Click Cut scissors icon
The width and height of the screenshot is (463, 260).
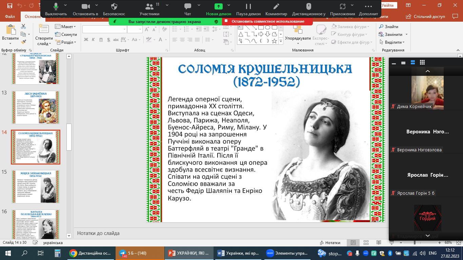pyautogui.click(x=23, y=26)
